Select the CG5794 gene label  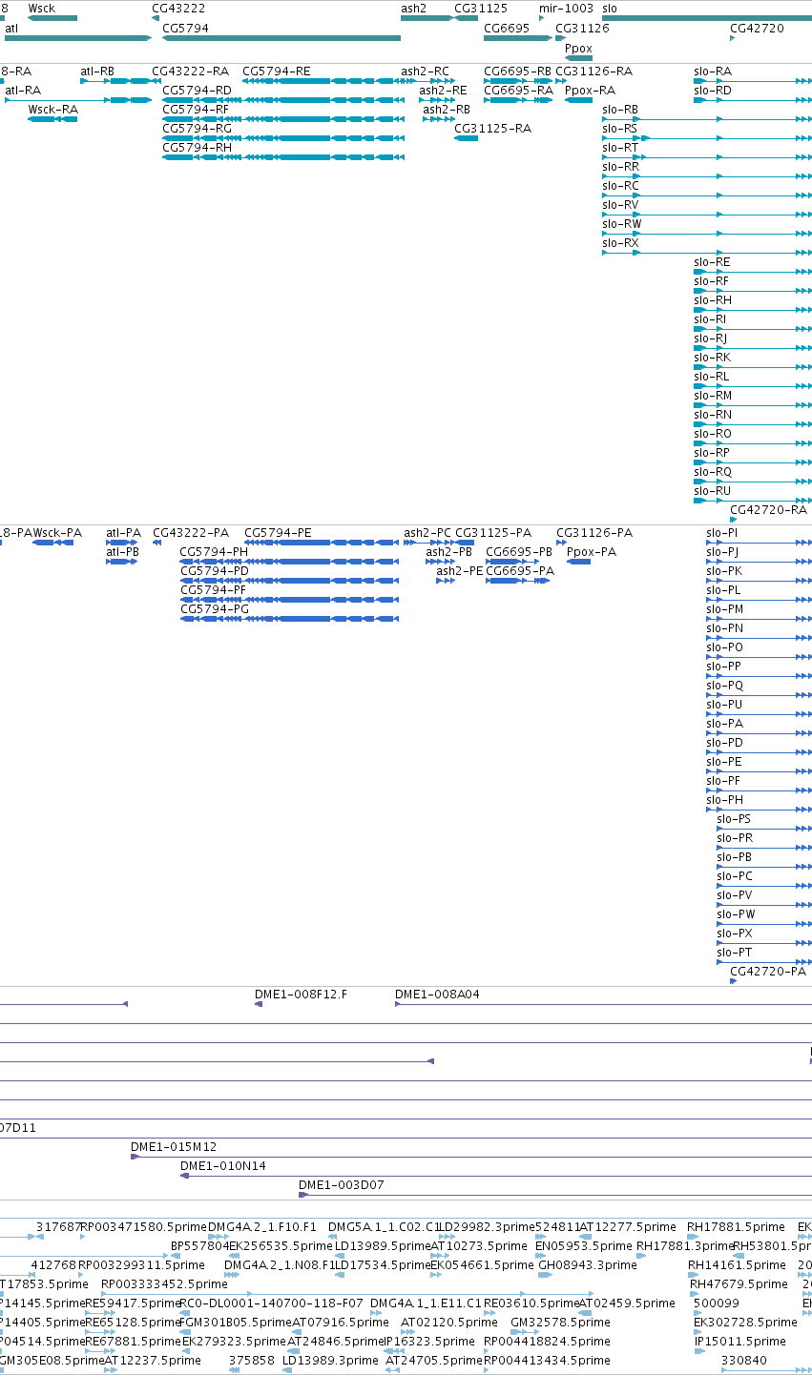pyautogui.click(x=185, y=29)
